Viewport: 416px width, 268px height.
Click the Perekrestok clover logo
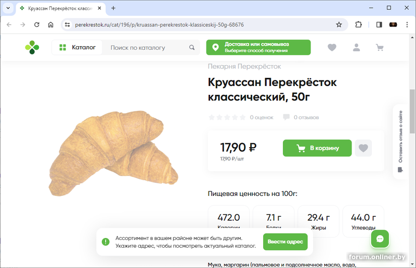pos(32,47)
